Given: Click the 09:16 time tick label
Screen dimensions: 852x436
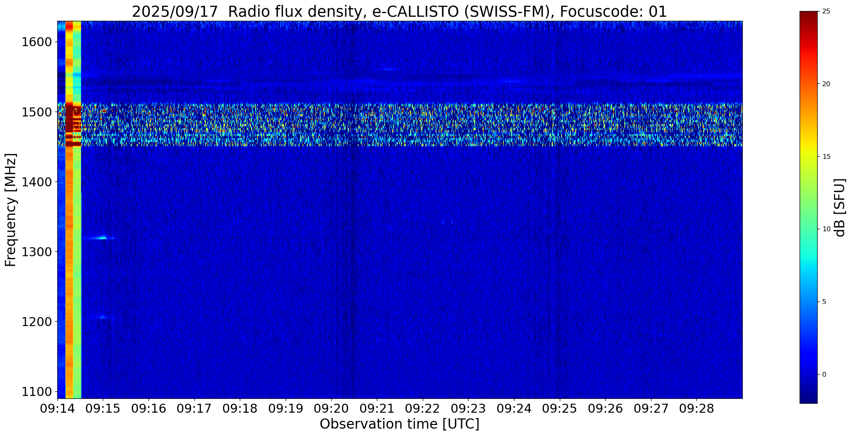Looking at the screenshot, I should 149,409.
